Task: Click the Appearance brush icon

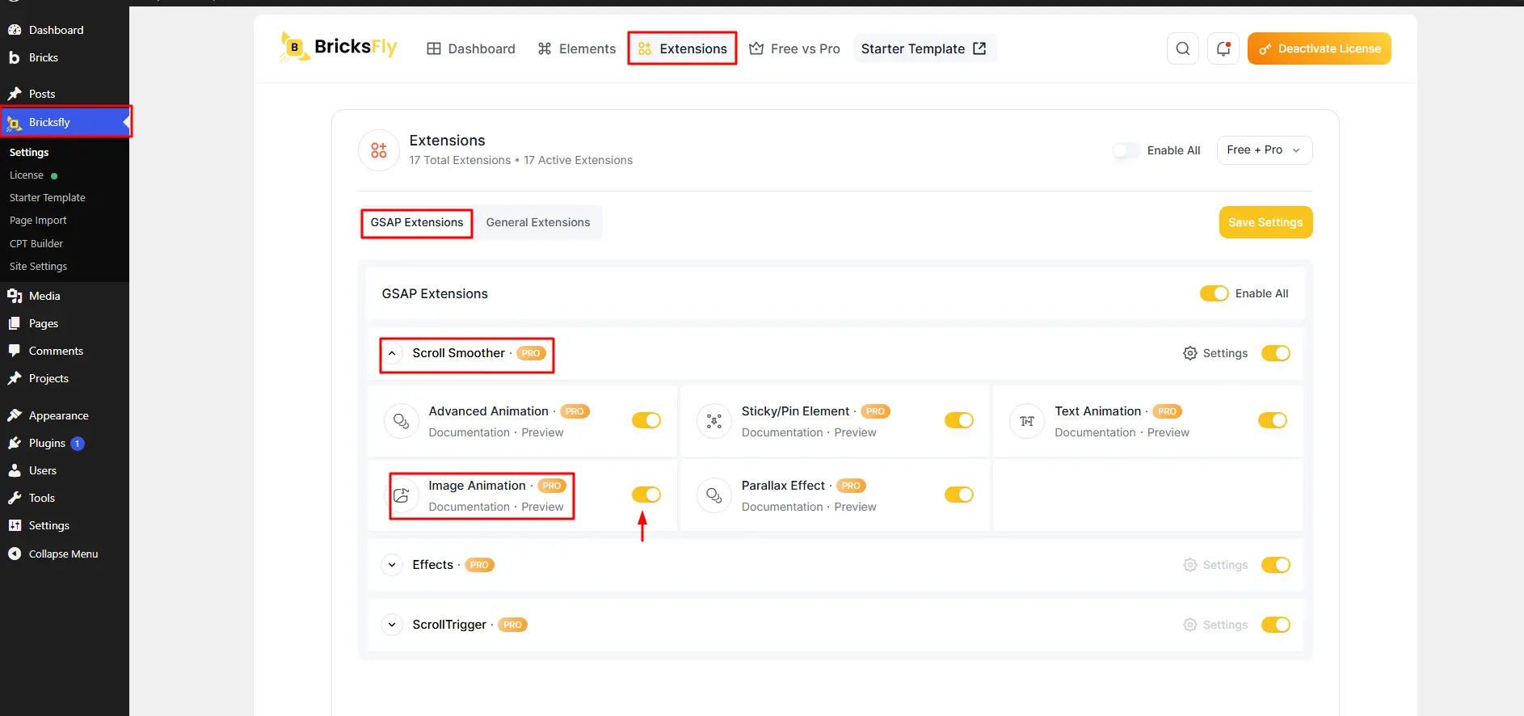Action: pyautogui.click(x=15, y=415)
